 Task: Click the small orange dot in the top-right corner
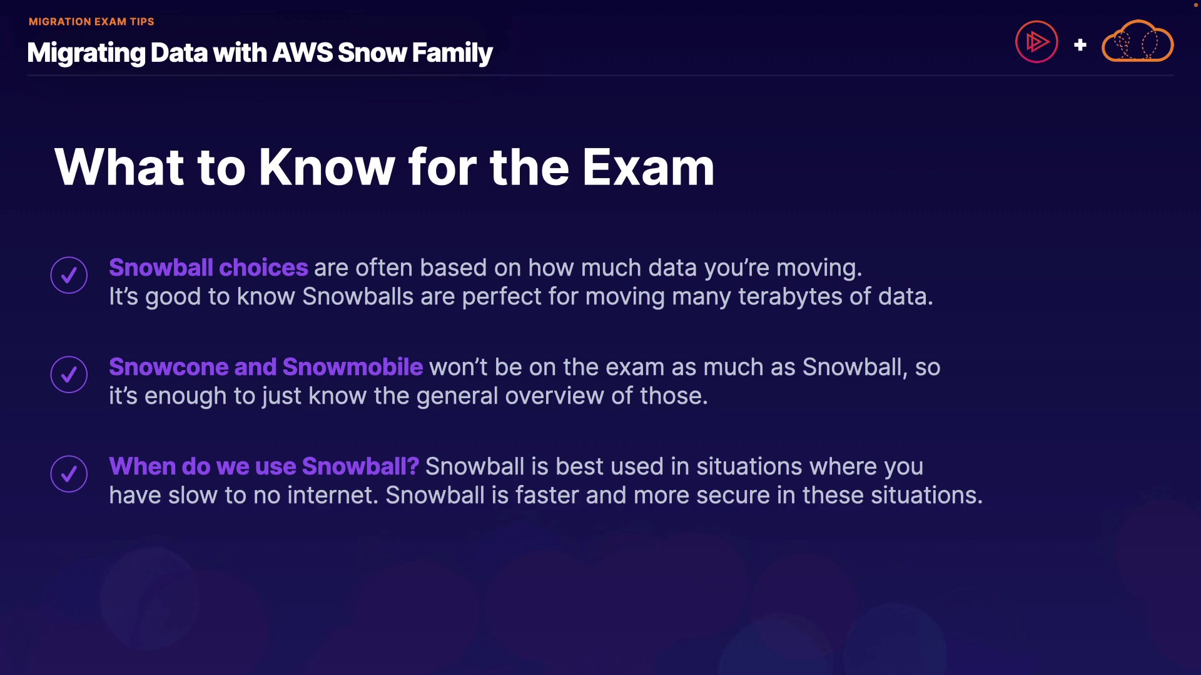pyautogui.click(x=1195, y=4)
